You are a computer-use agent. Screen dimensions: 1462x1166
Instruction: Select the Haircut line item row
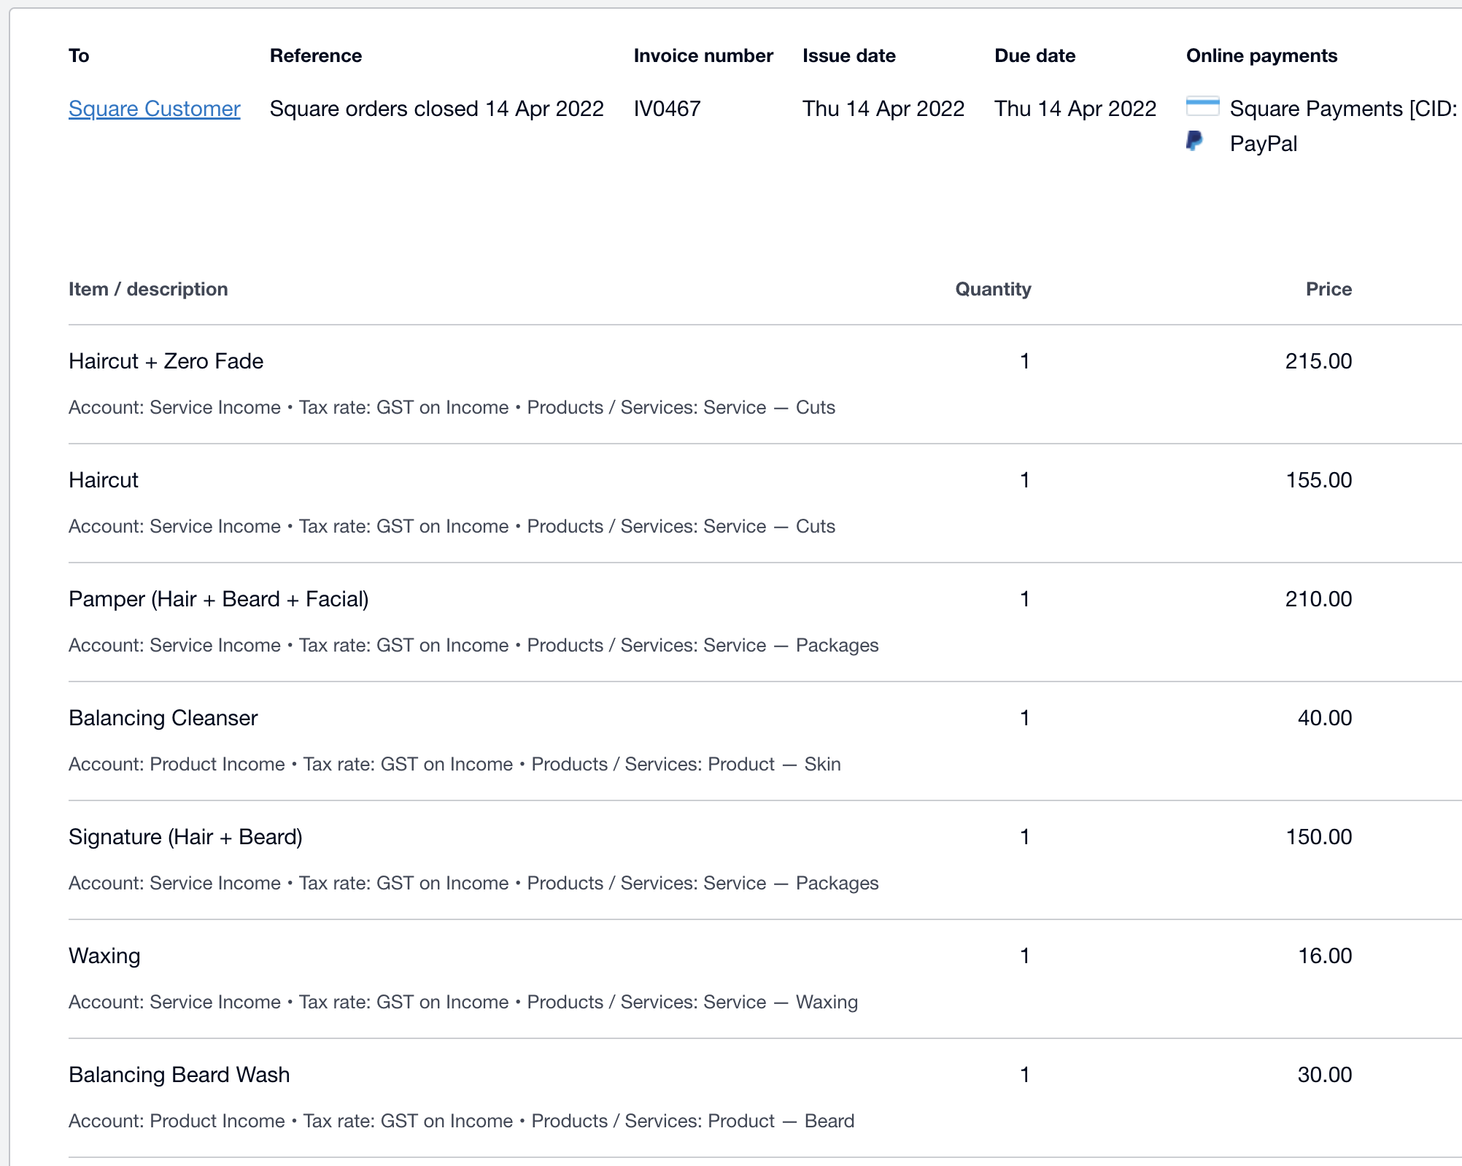(x=104, y=480)
